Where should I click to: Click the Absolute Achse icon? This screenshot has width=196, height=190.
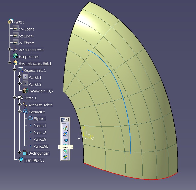pos(25,104)
